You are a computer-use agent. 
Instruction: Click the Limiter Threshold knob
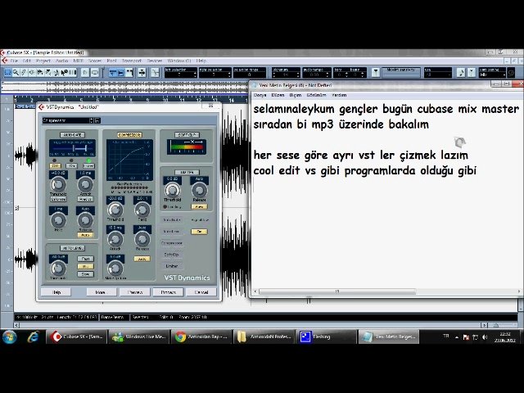tap(172, 190)
